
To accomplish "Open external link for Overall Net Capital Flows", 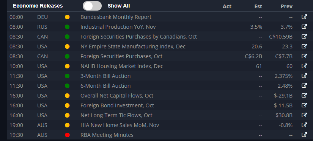I will pyautogui.click(x=304, y=96).
